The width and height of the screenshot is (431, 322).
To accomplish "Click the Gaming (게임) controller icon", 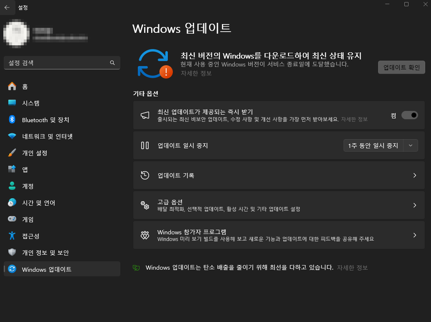I will tap(12, 219).
